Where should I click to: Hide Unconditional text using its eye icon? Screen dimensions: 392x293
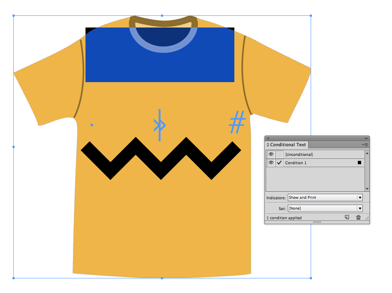click(x=271, y=154)
